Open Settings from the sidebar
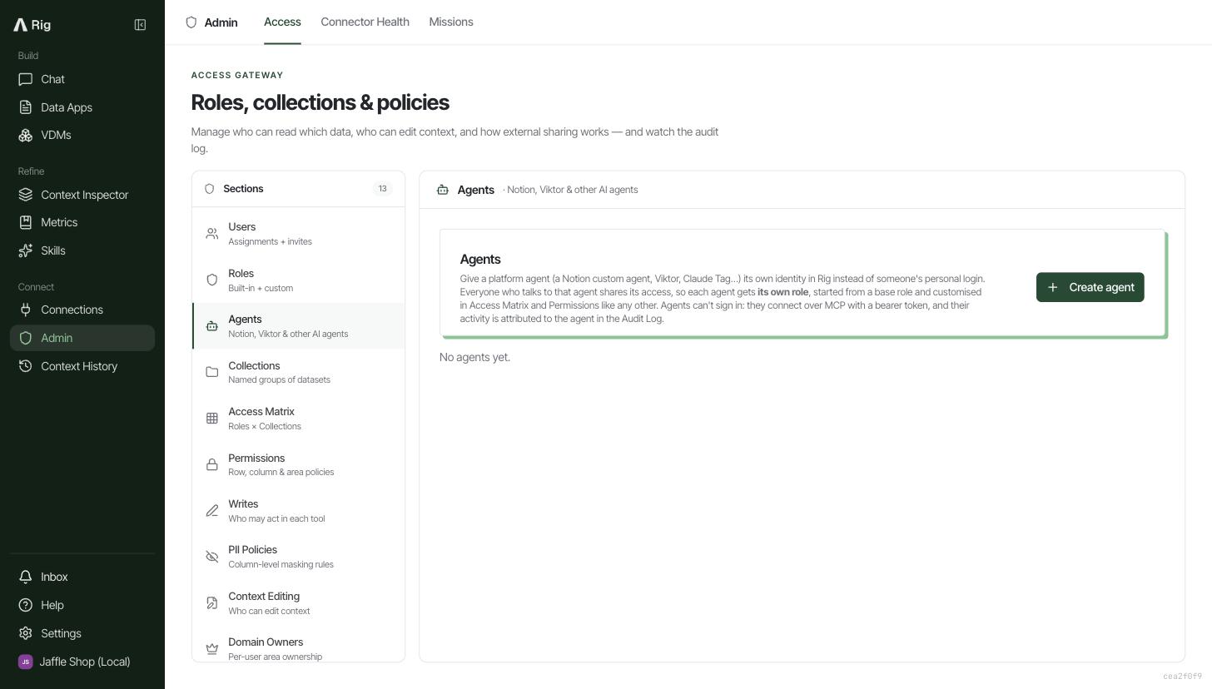 point(82,633)
